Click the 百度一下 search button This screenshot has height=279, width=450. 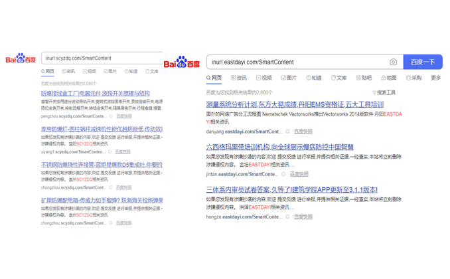(423, 62)
